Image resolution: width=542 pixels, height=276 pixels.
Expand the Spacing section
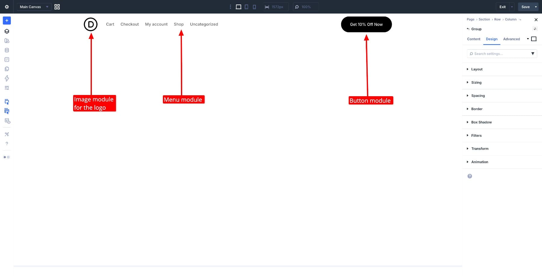click(478, 96)
